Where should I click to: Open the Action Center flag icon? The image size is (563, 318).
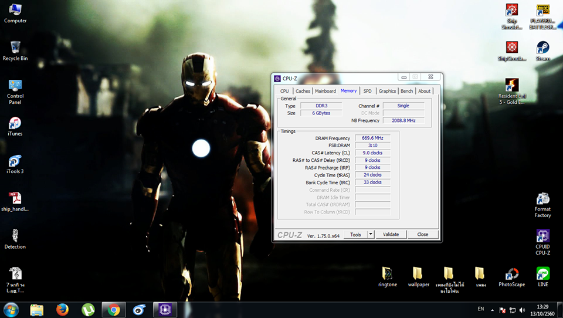(x=503, y=310)
